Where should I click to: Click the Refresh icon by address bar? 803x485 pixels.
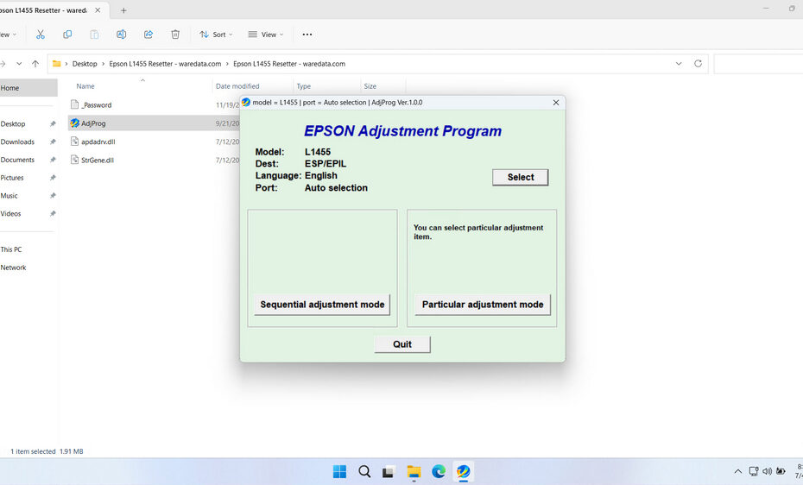698,64
